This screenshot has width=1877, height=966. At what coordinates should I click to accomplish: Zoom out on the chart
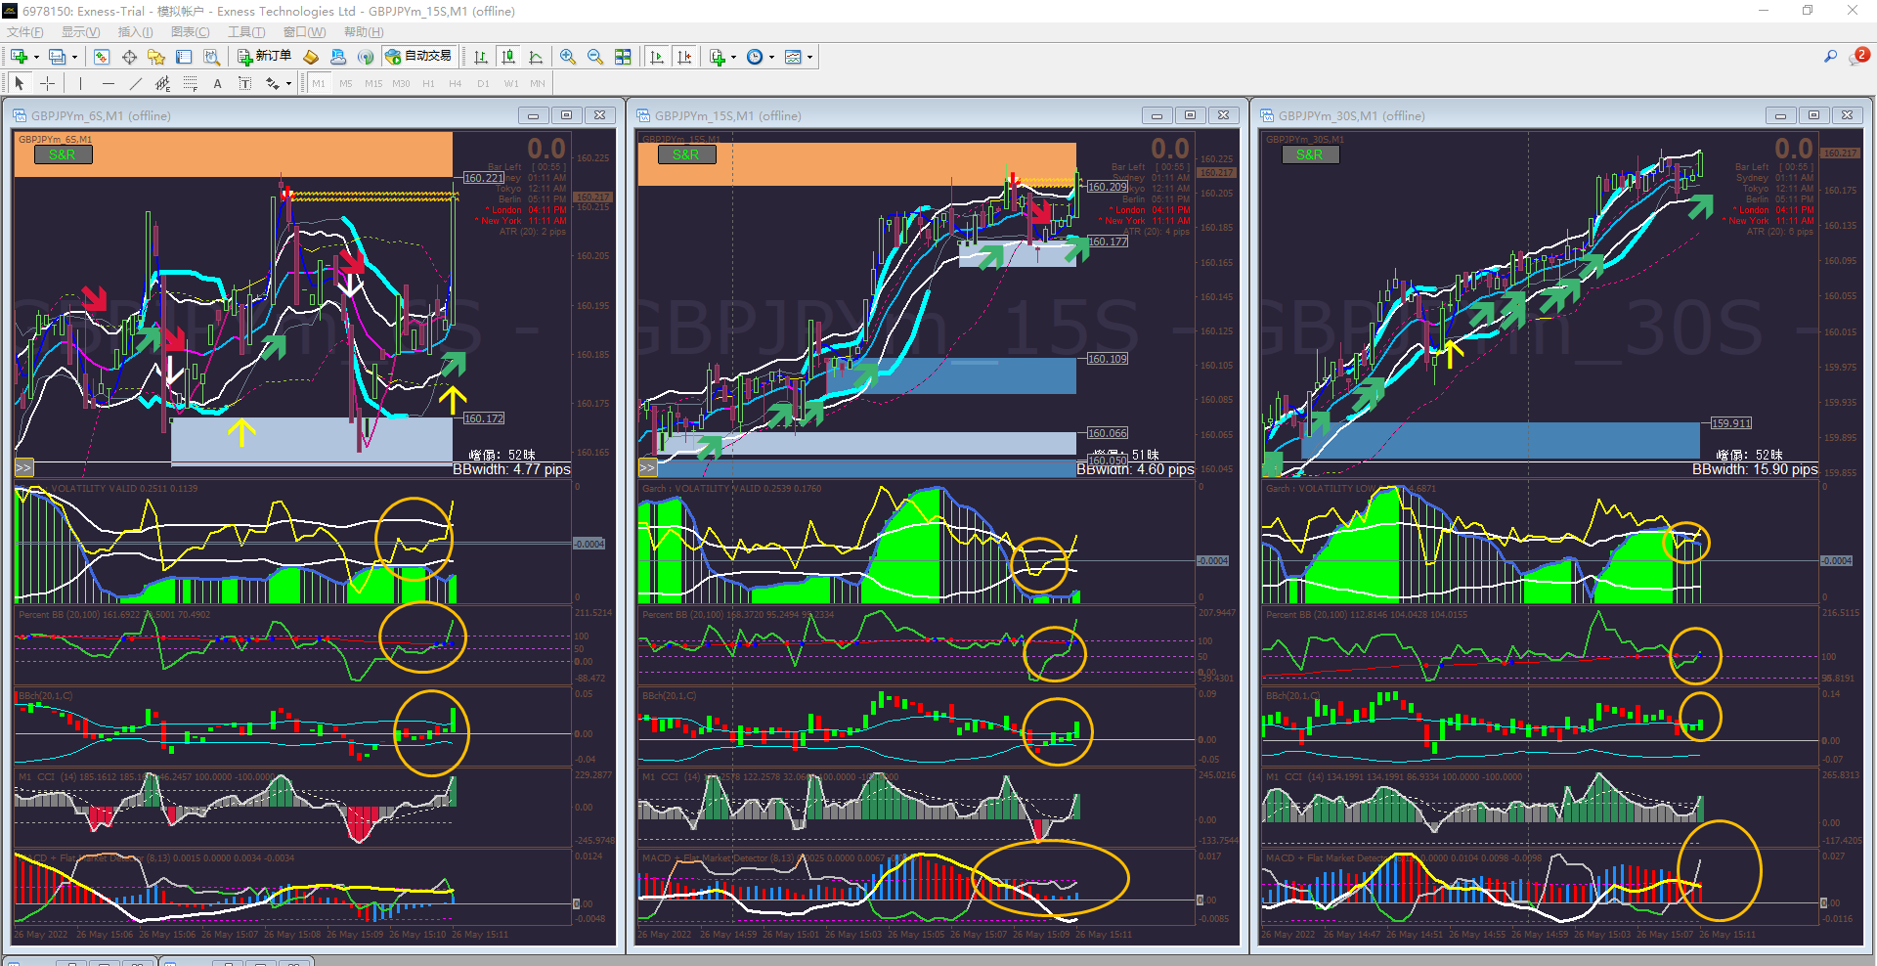pyautogui.click(x=595, y=57)
